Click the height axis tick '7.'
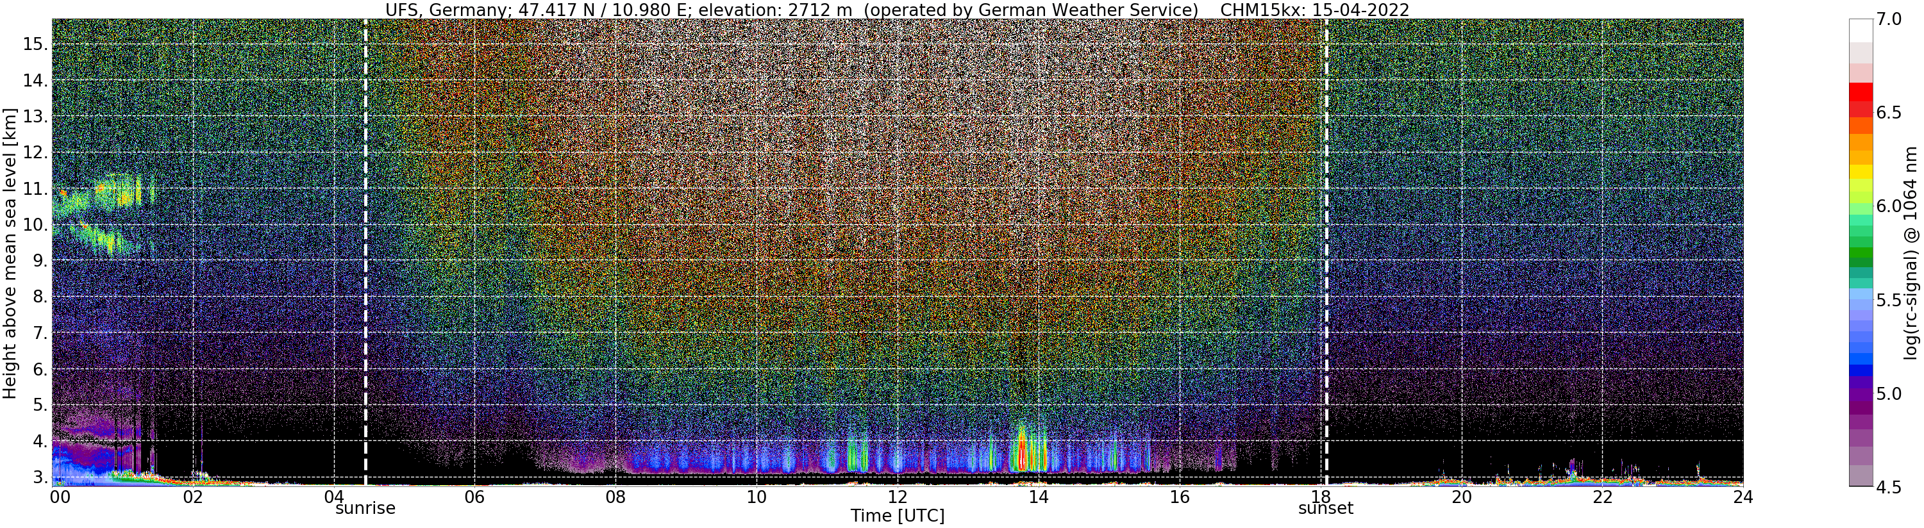Screen dimensions: 1924x528 click(40, 333)
